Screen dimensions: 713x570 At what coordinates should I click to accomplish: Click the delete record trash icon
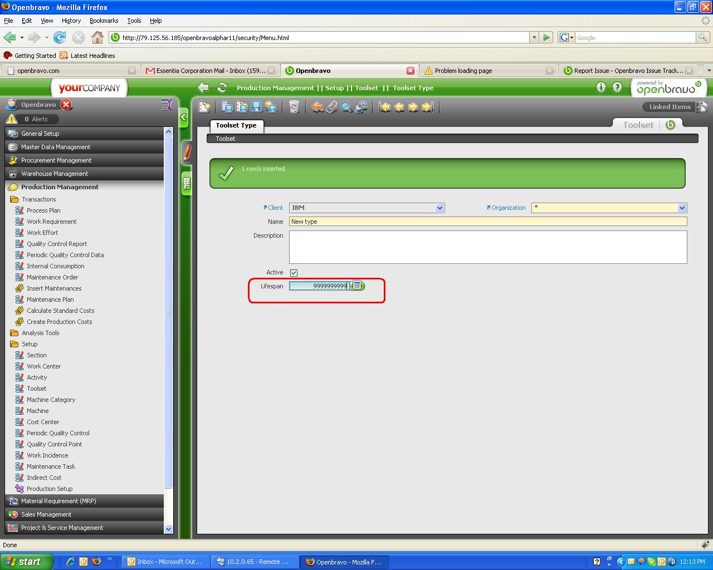point(294,106)
